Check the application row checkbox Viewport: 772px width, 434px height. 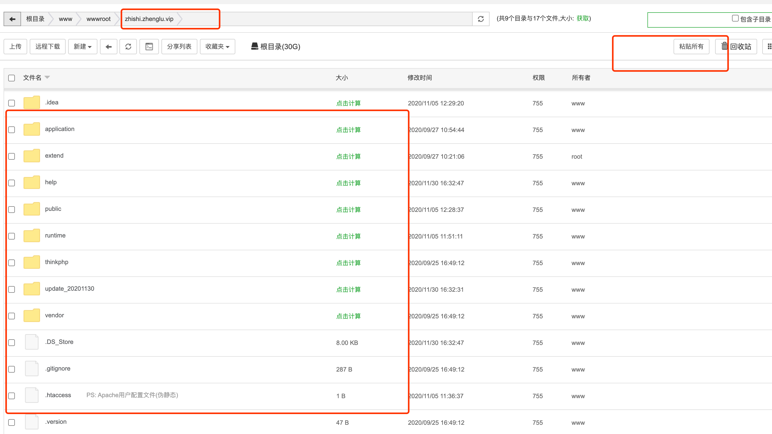pos(12,130)
